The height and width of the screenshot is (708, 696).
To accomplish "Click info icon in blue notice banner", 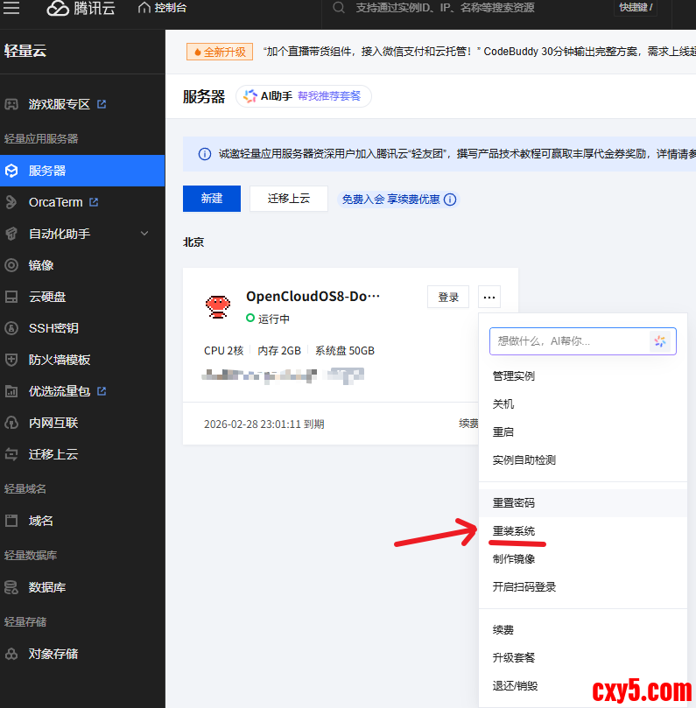I will pyautogui.click(x=205, y=154).
